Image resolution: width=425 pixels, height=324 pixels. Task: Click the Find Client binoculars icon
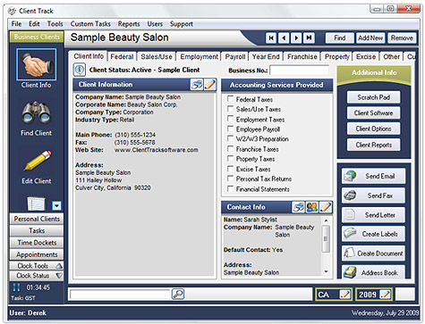pos(36,112)
